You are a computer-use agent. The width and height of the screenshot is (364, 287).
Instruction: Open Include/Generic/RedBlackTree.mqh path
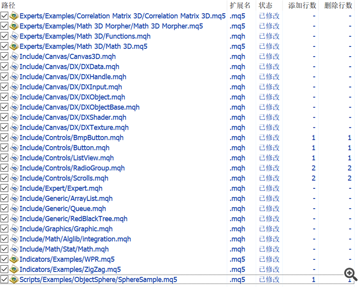[x=73, y=219]
